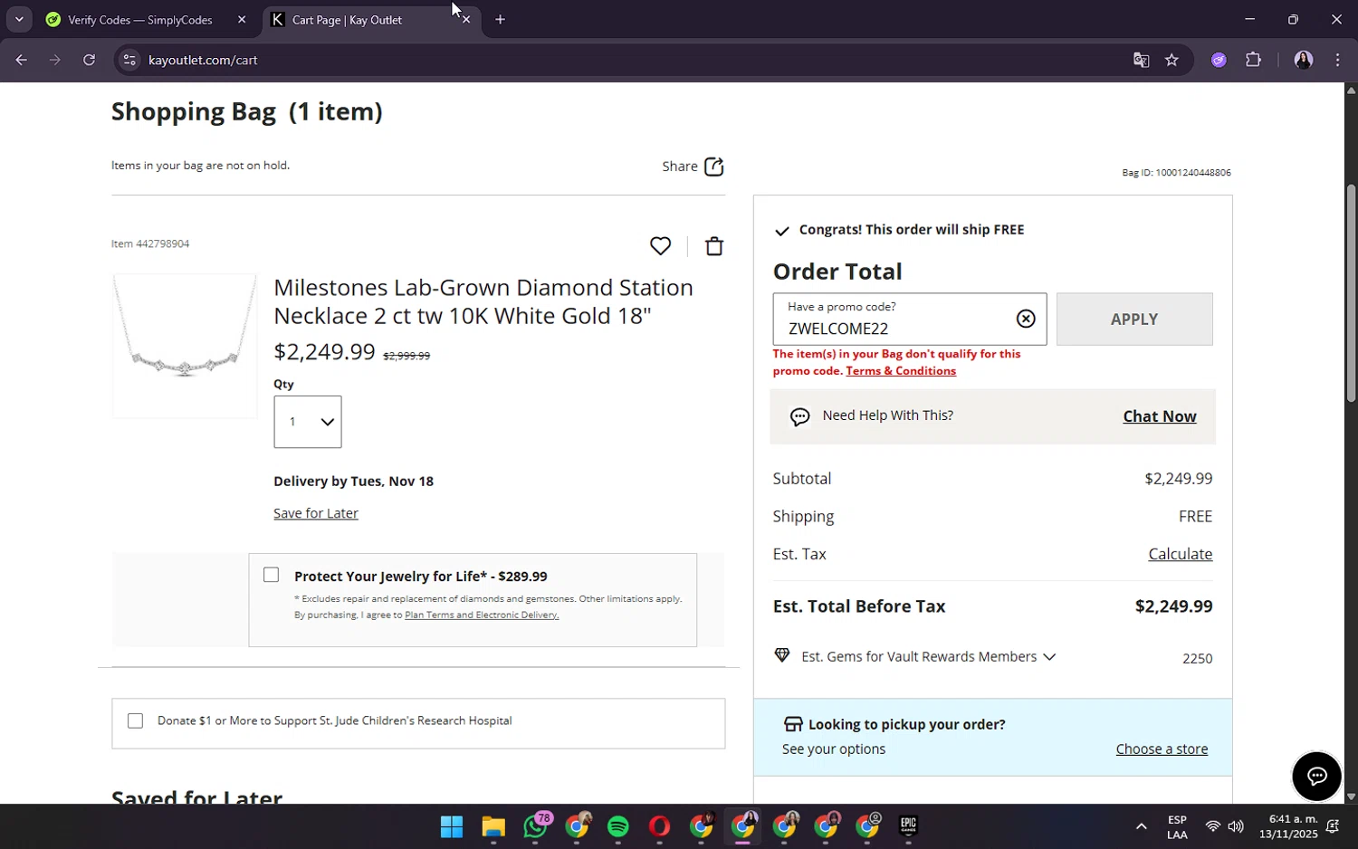The width and height of the screenshot is (1358, 849).
Task: Check Donate $1 to St. Jude box
Action: (135, 720)
